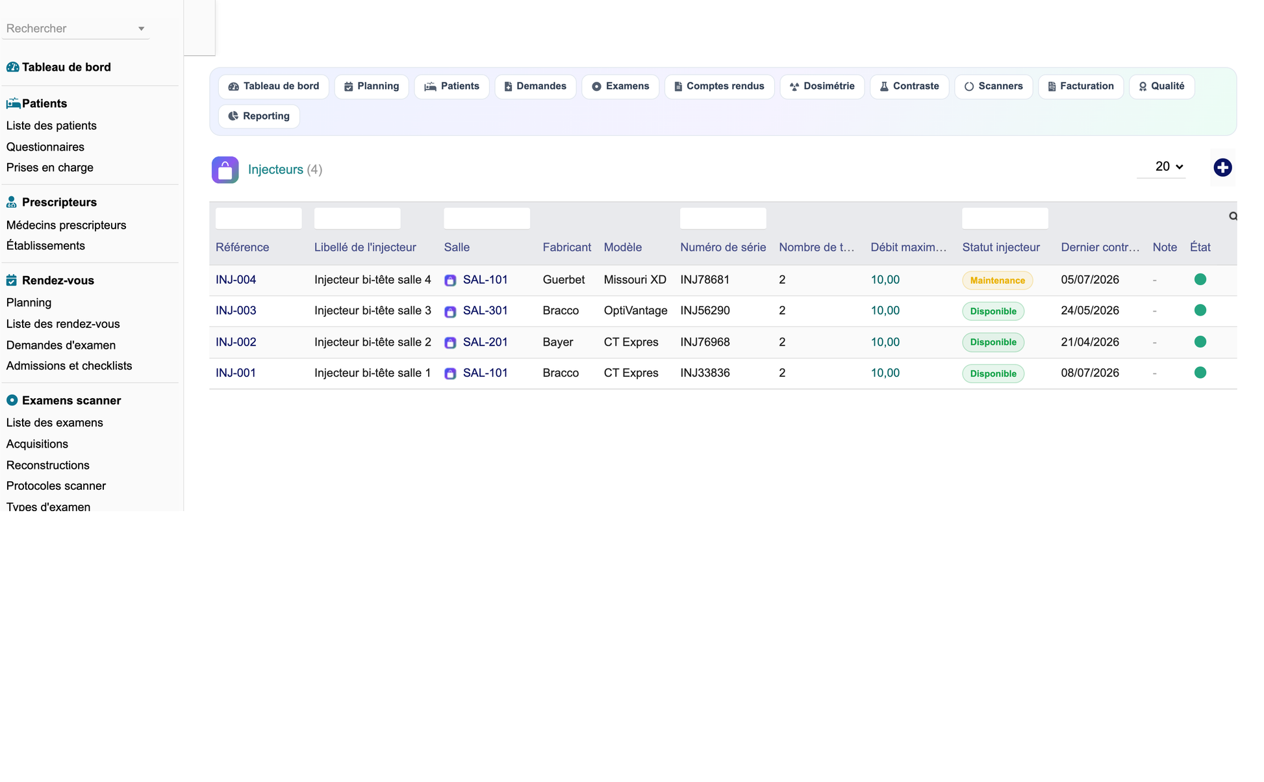1264x782 pixels.
Task: Open room SAL-201 link
Action: 485,342
